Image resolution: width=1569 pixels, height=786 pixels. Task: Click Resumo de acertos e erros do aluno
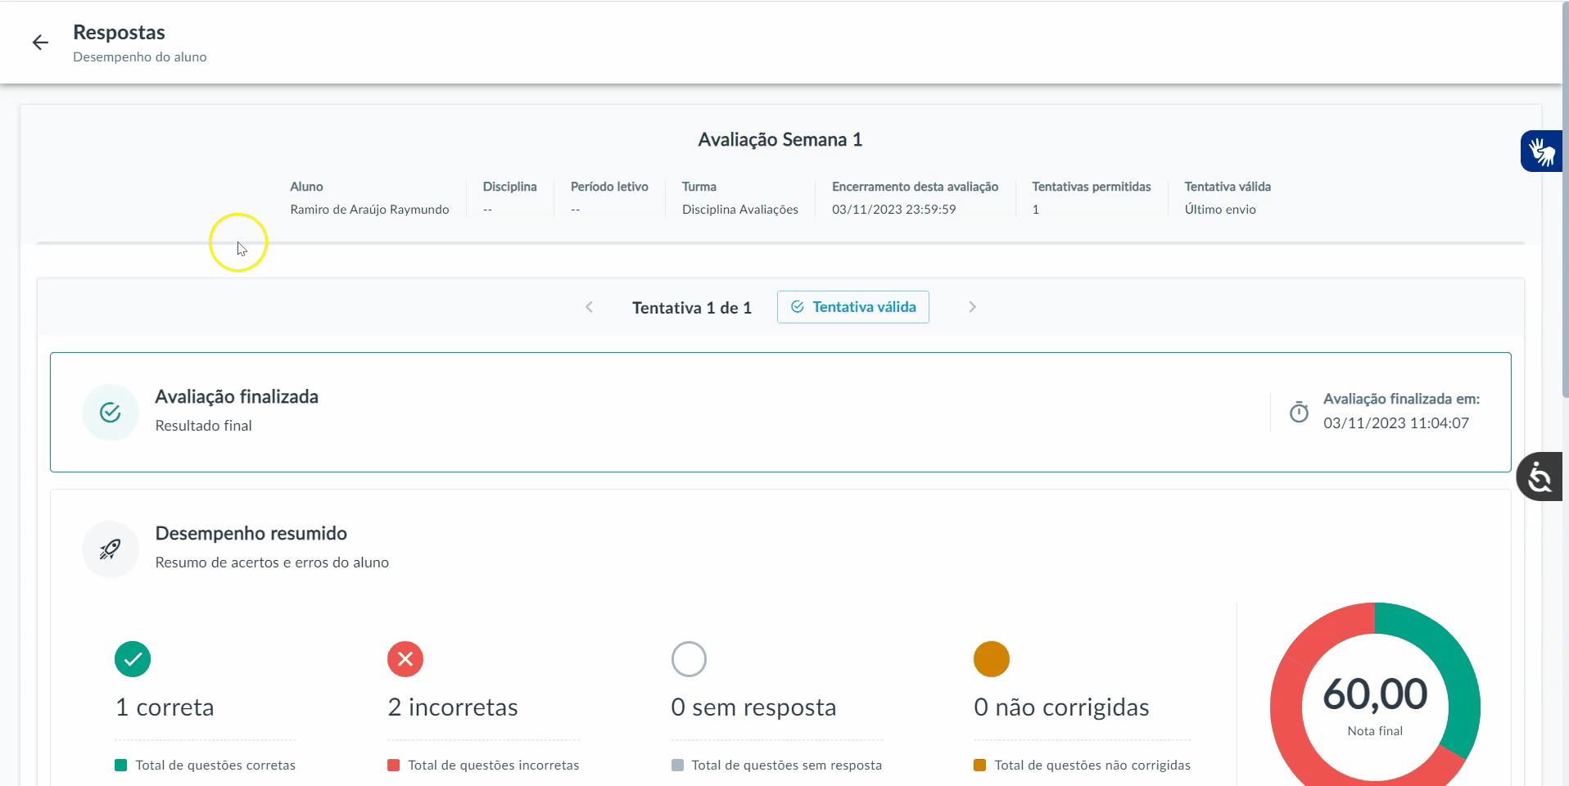(272, 562)
